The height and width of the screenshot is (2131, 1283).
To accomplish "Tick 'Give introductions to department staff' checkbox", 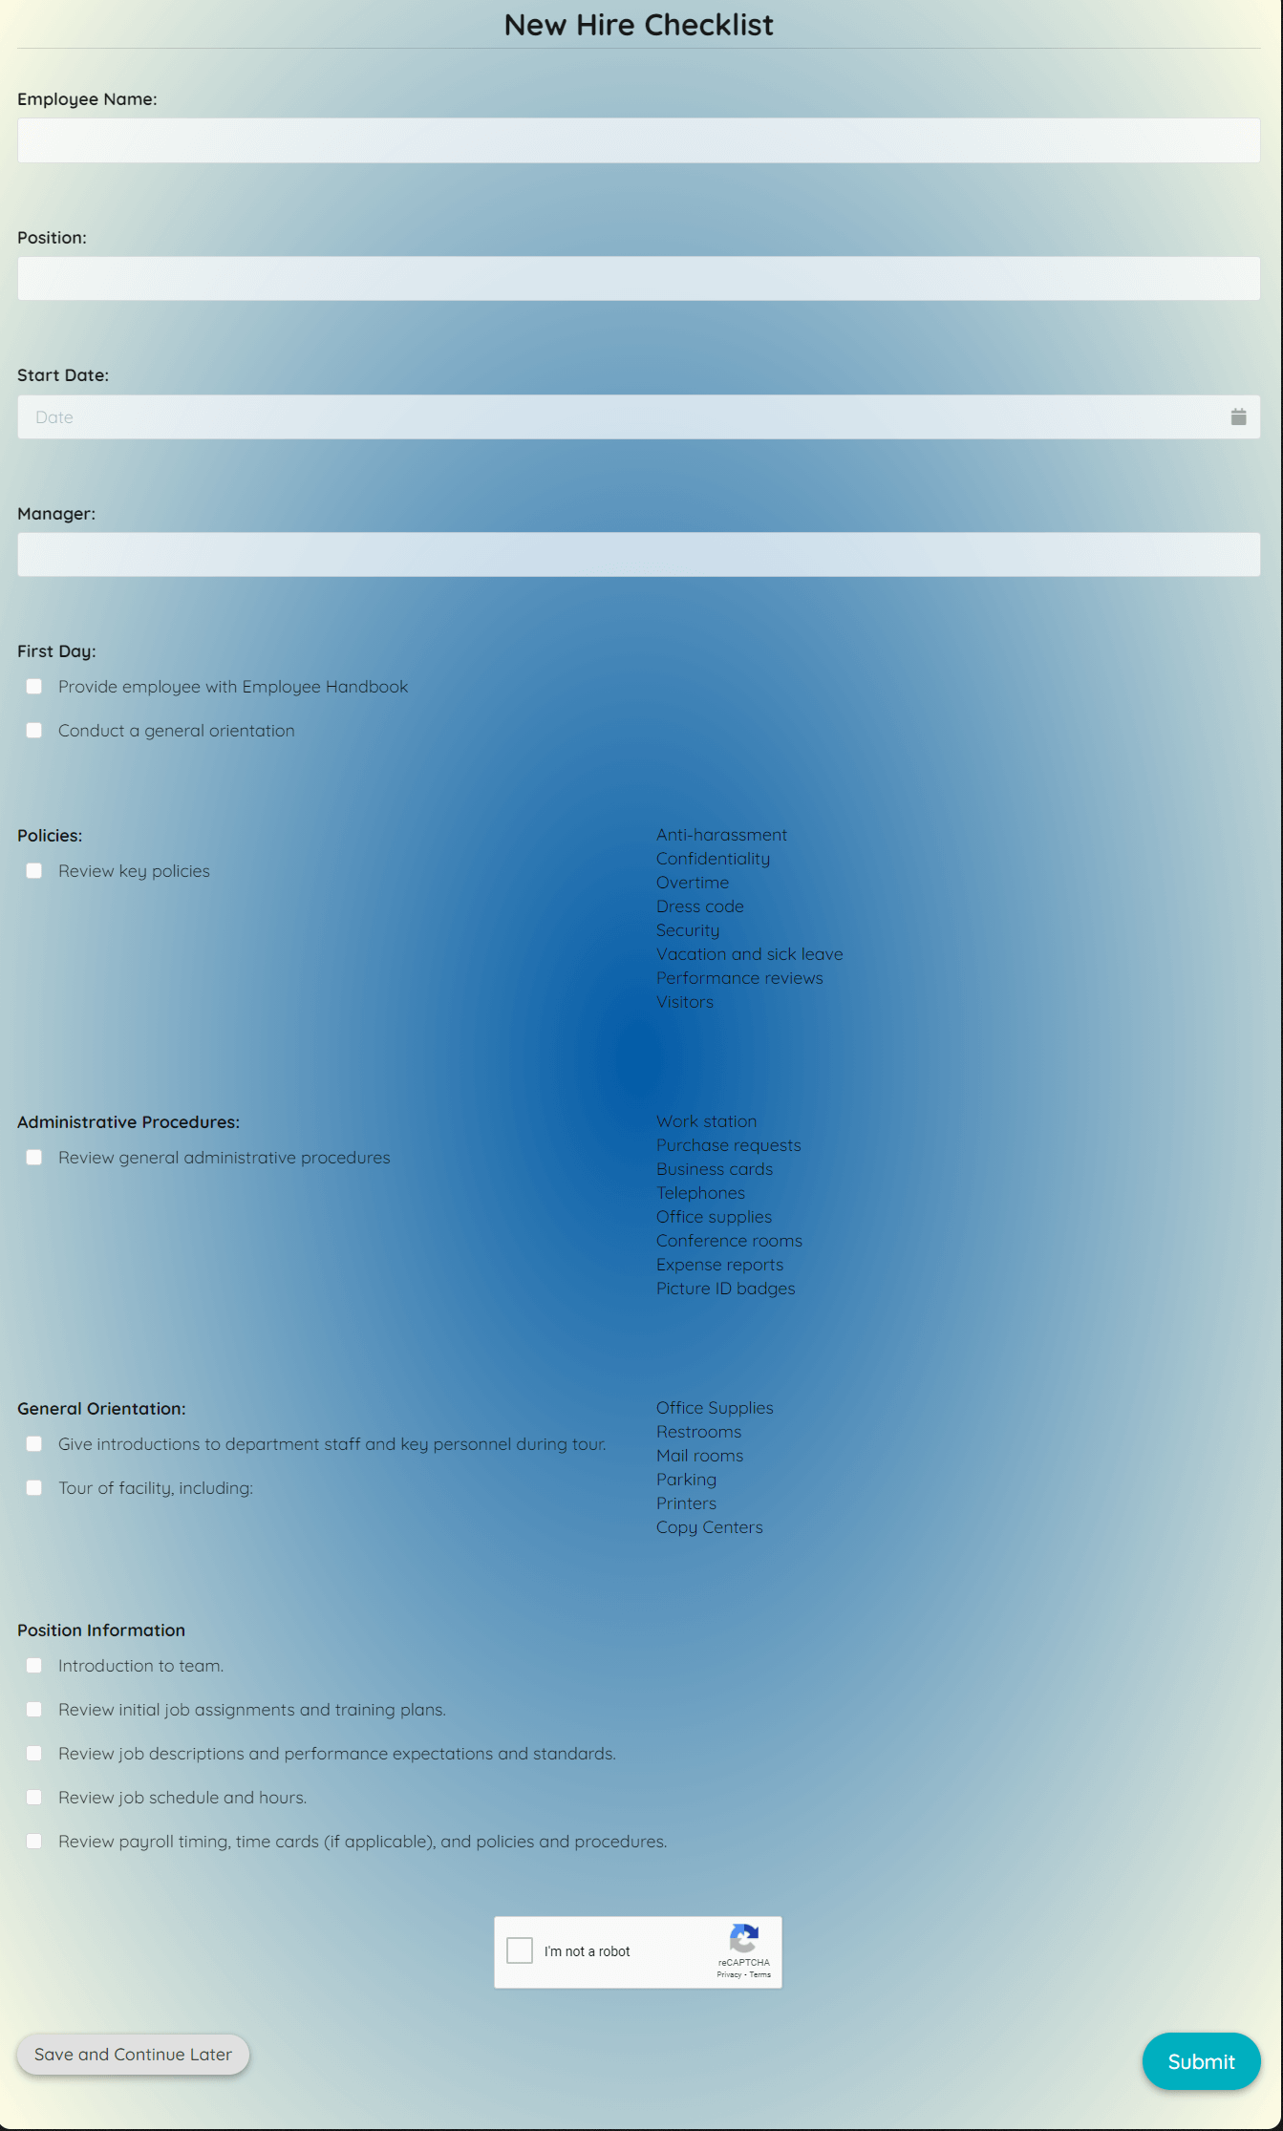I will (x=34, y=1444).
